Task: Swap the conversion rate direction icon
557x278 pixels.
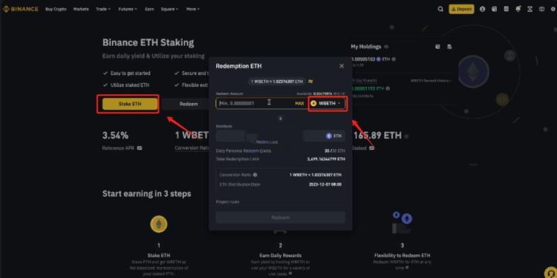Action: pyautogui.click(x=311, y=82)
